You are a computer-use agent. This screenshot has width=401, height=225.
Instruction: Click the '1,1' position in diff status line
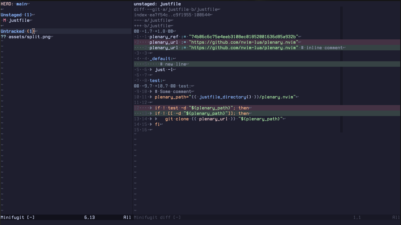357,217
